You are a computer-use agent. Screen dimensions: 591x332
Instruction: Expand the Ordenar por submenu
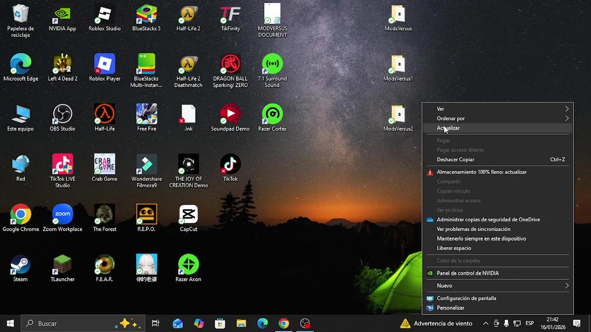tap(498, 119)
